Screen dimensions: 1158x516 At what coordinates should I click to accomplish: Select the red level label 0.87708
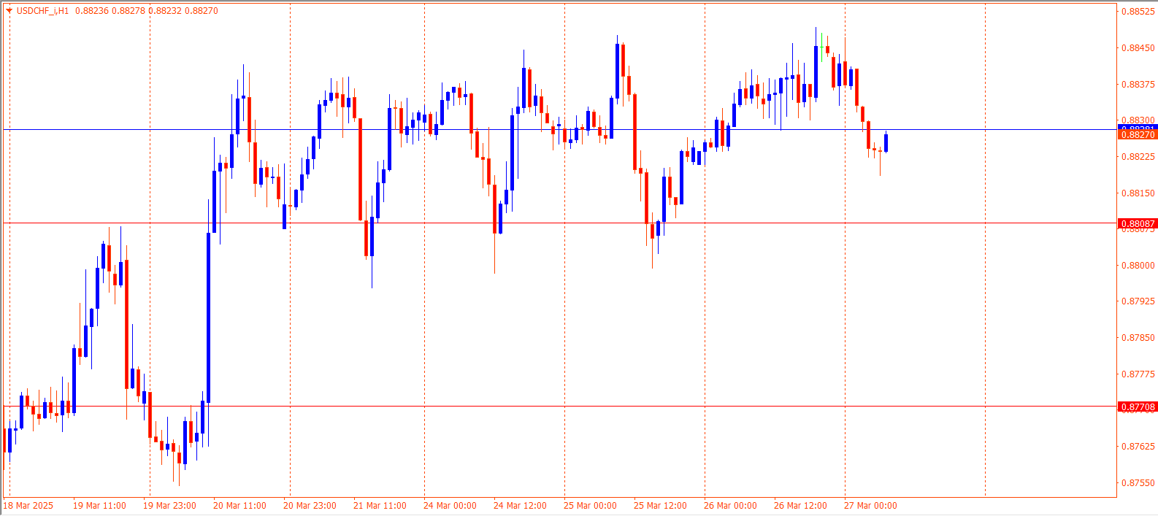pos(1138,407)
